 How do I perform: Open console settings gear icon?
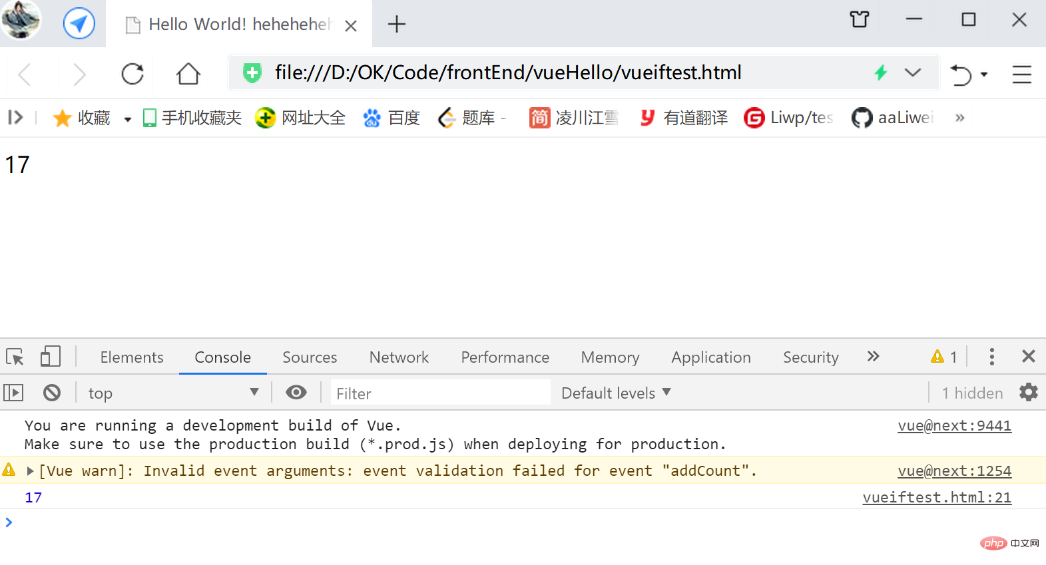pyautogui.click(x=1029, y=392)
